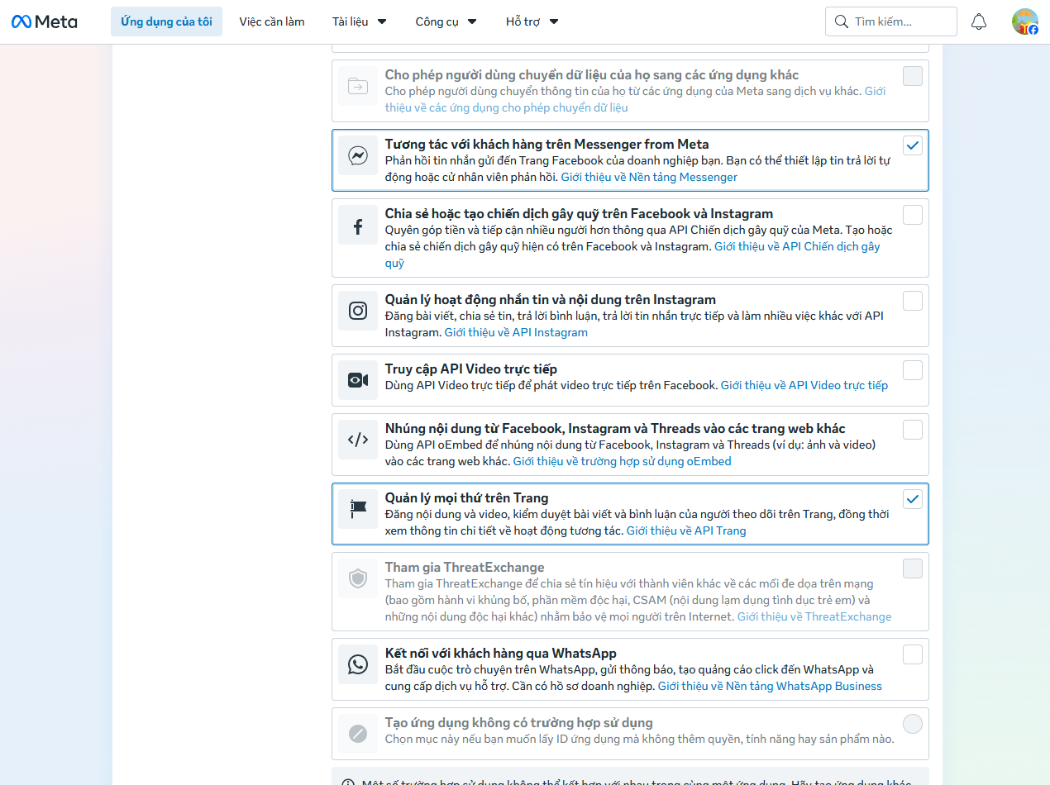The height and width of the screenshot is (785, 1050).
Task: Uncheck Quản lý mọi thứ trên Trang
Action: point(913,500)
